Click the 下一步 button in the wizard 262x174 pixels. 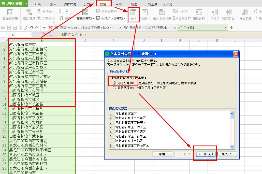coord(205,154)
